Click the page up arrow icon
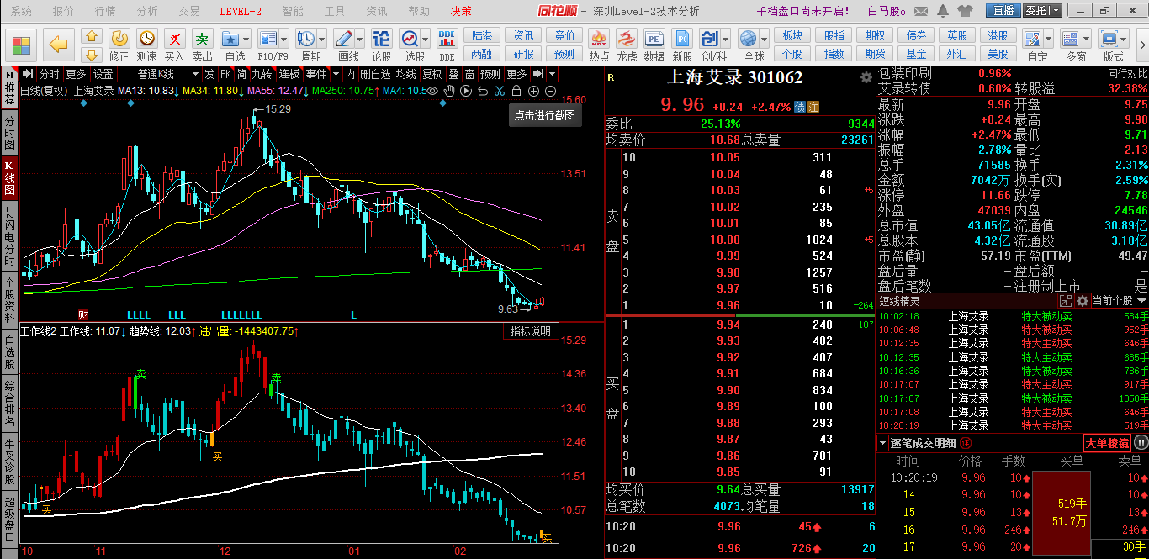Viewport: 1149px width, 559px height. pos(93,36)
